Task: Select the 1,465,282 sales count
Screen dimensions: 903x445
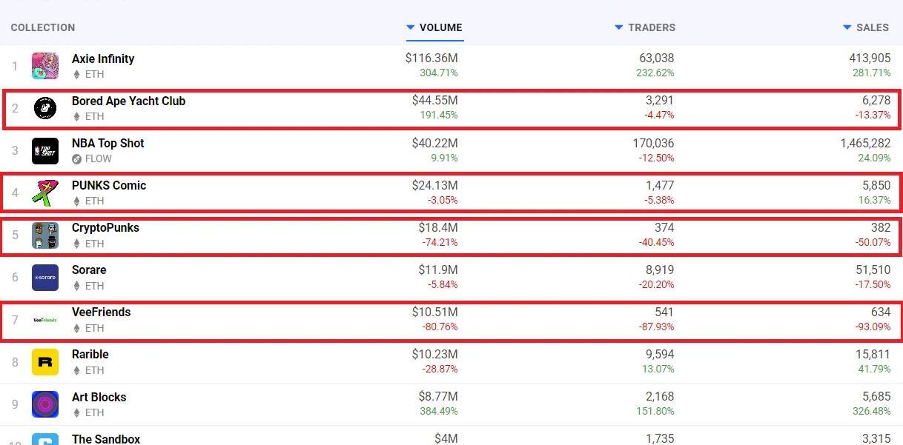Action: coord(866,143)
